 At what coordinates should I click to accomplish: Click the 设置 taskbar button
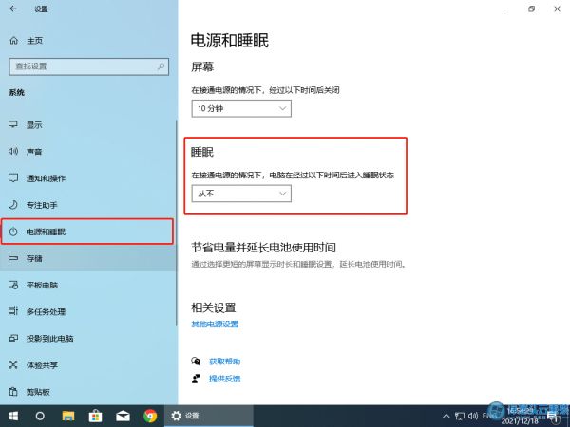pyautogui.click(x=209, y=416)
